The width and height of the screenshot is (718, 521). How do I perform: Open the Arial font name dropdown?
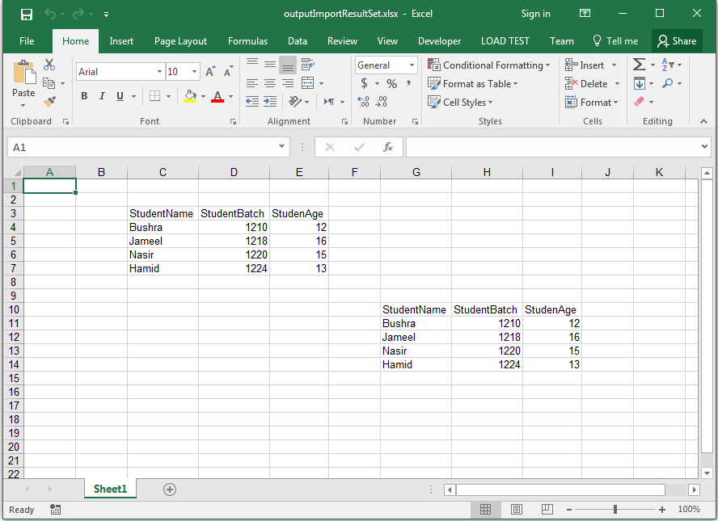(159, 71)
